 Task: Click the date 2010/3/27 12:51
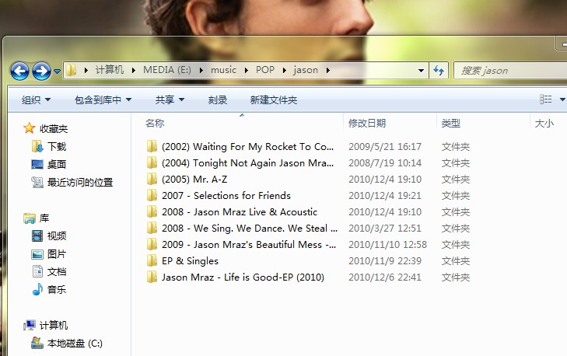coord(385,228)
